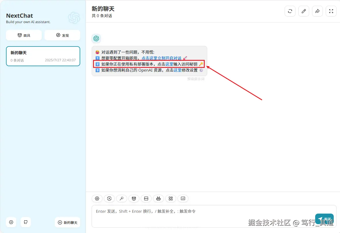Click 点击这里立刻开启对话 link

(x=162, y=58)
